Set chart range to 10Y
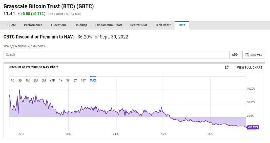The width and height of the screenshot is (270, 143). click(83, 80)
